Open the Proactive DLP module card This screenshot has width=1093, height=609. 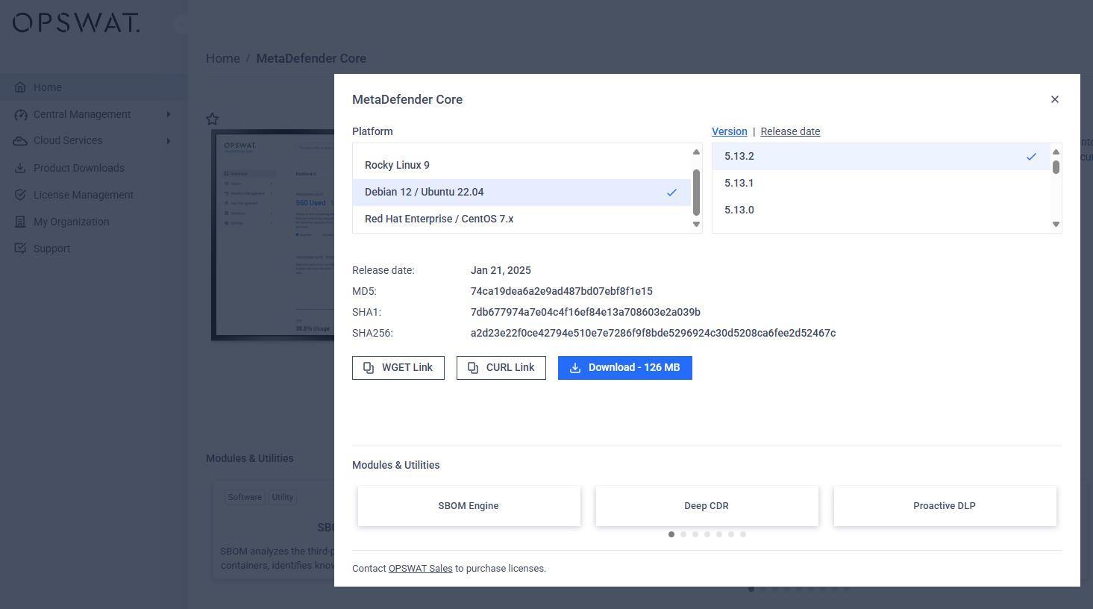(x=945, y=506)
